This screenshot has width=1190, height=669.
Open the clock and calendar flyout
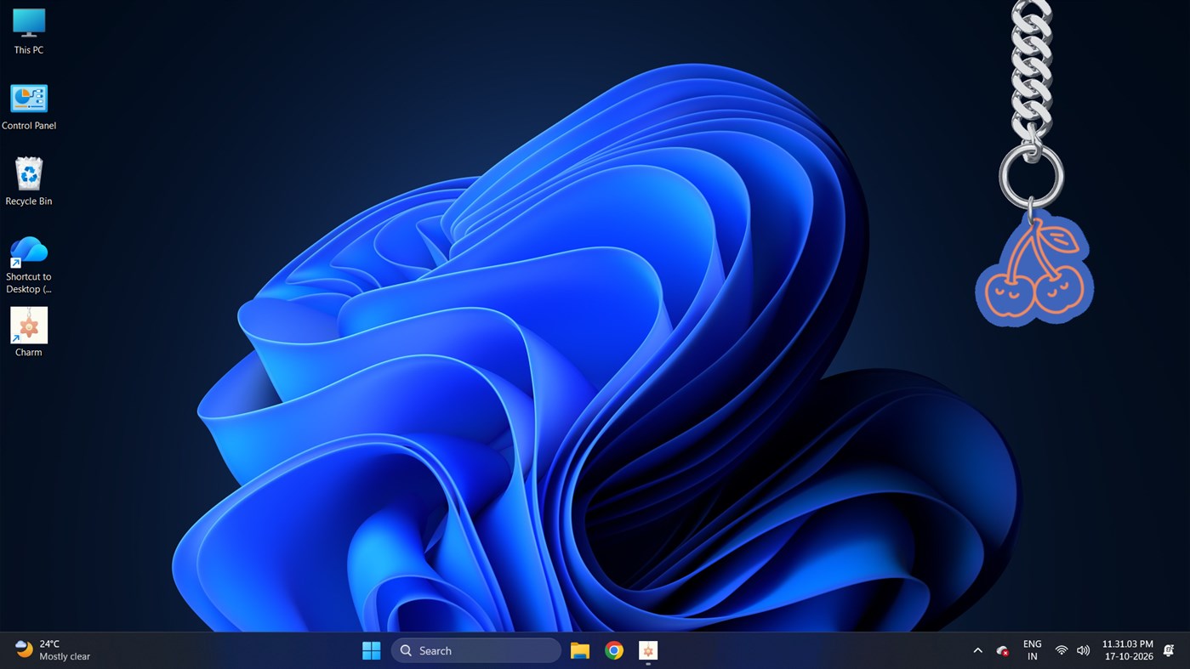click(x=1127, y=650)
